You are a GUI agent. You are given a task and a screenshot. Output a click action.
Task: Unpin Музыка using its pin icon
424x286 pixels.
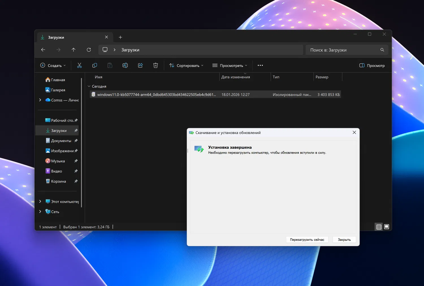coord(76,161)
